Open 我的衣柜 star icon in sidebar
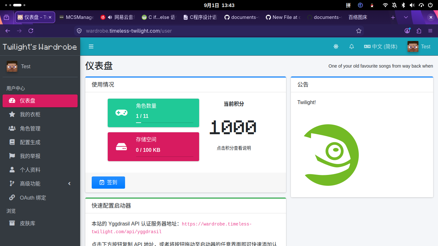438x246 pixels. pyautogui.click(x=12, y=114)
